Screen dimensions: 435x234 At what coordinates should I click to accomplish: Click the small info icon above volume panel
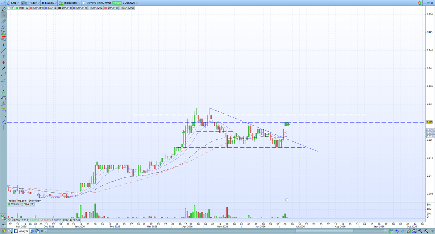[287, 199]
